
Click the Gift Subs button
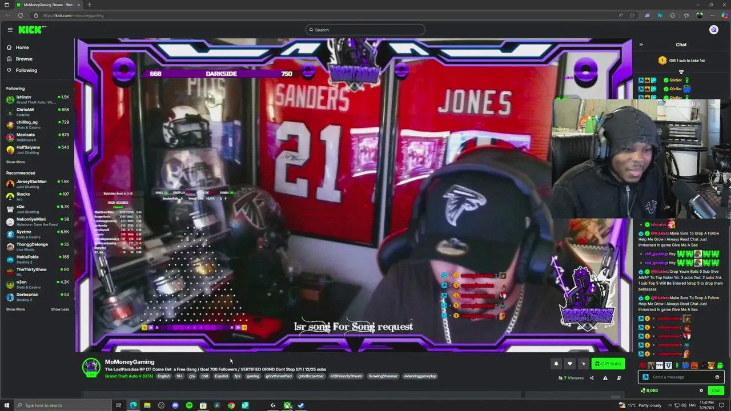pos(608,364)
